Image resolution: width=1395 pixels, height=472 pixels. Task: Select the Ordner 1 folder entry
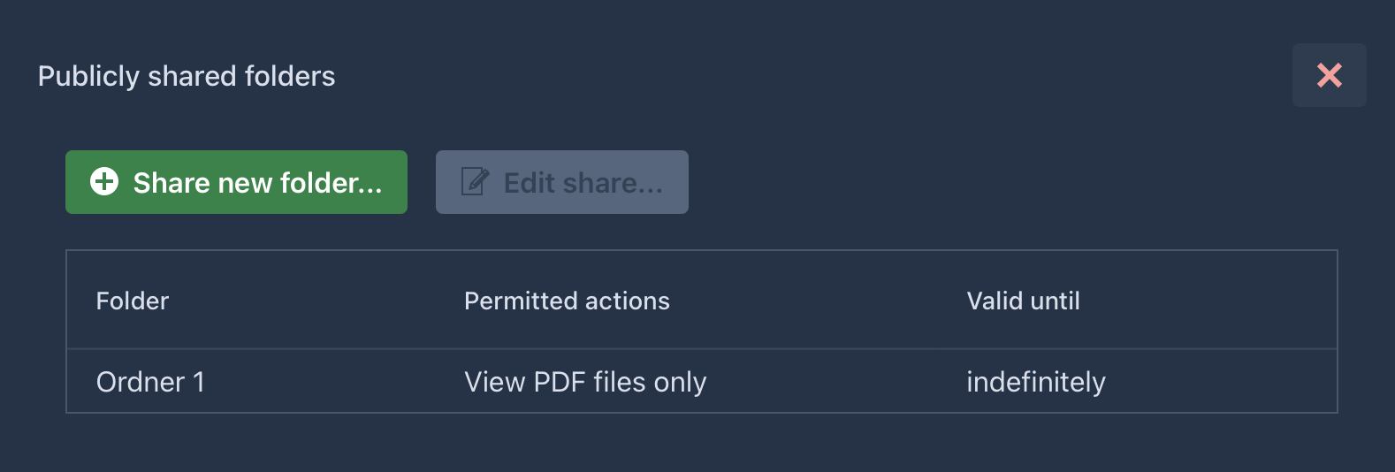pos(150,382)
